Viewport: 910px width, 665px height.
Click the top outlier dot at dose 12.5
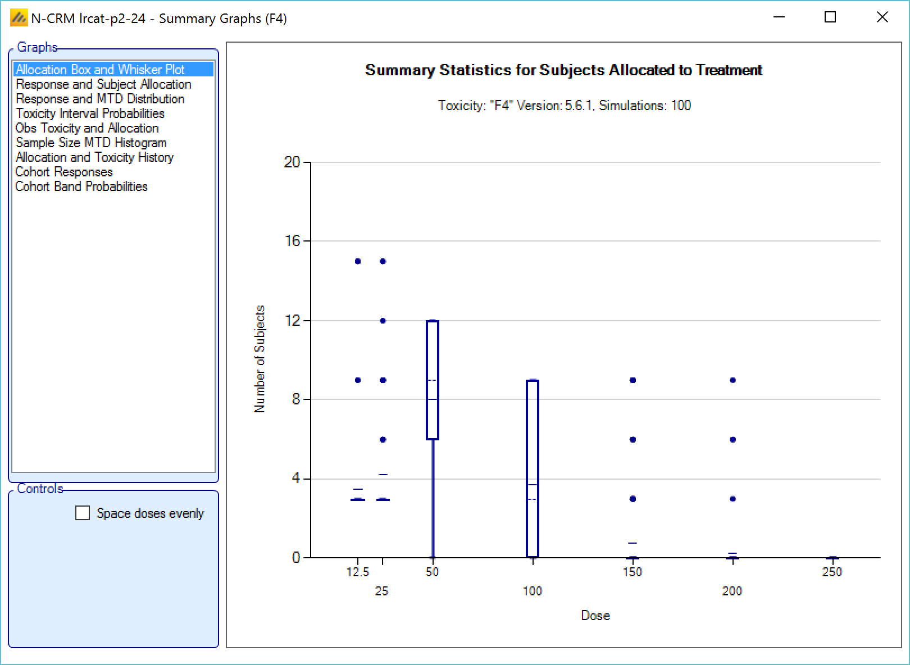[358, 261]
